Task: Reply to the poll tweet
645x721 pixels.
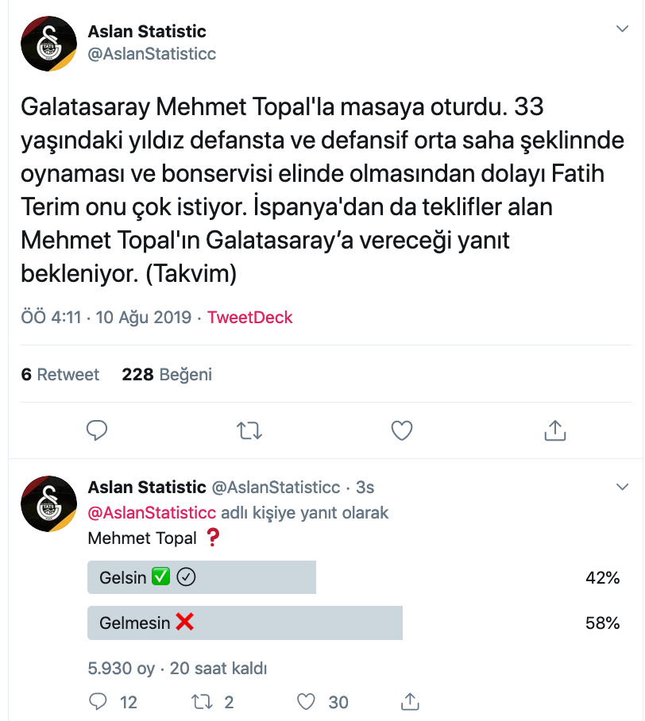Action: pyautogui.click(x=98, y=701)
